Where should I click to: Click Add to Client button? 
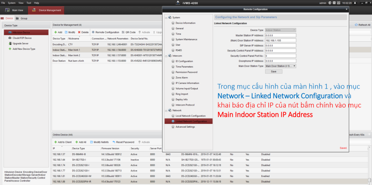click(63, 142)
